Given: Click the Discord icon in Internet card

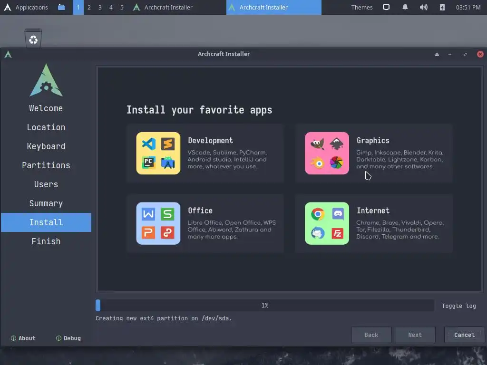Looking at the screenshot, I should point(338,214).
